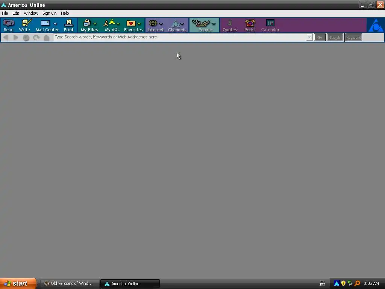Expand the Favorites dropdown arrow

[139, 24]
